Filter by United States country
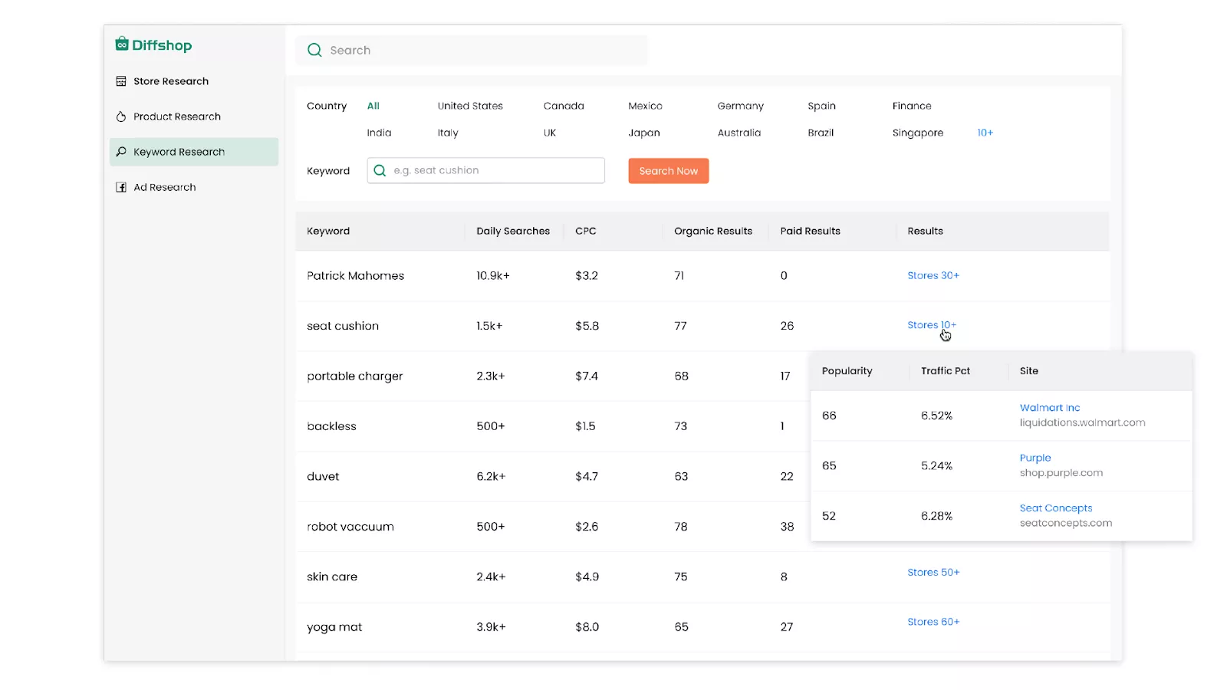The image size is (1227, 690). pos(470,106)
